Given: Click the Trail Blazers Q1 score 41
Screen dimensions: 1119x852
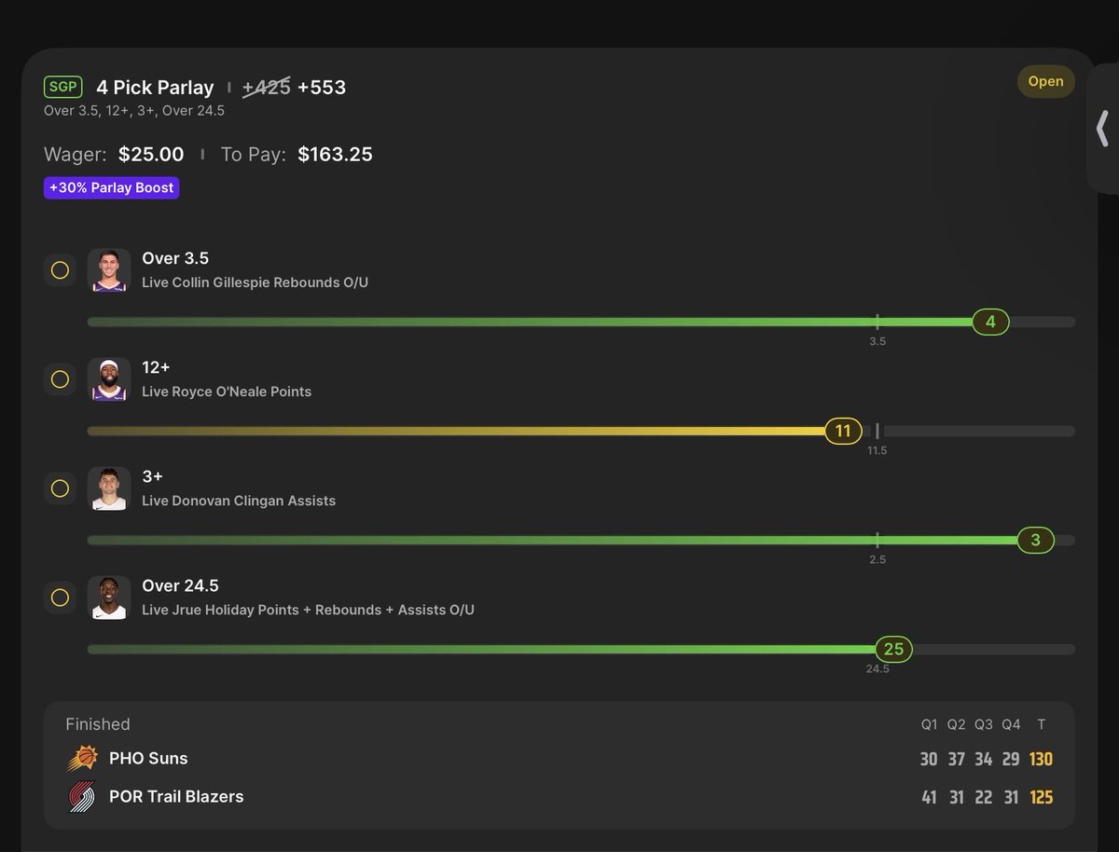Looking at the screenshot, I should pyautogui.click(x=929, y=797).
